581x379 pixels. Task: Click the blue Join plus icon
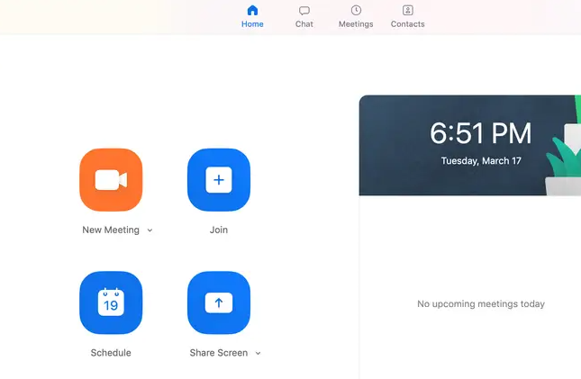219,180
